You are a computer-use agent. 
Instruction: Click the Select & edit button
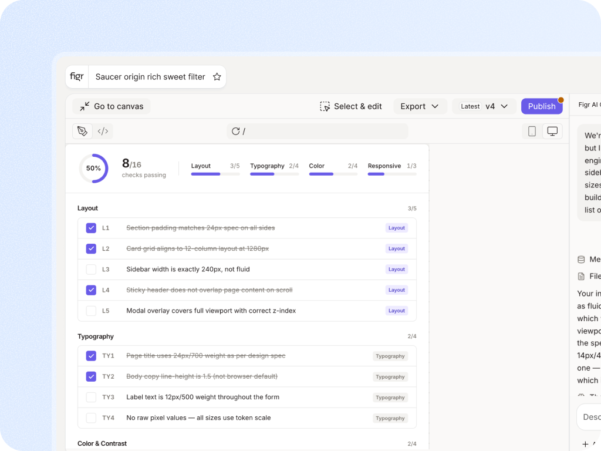[x=351, y=106]
